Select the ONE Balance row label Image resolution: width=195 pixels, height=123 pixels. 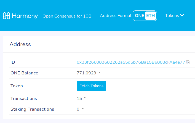pos(24,73)
